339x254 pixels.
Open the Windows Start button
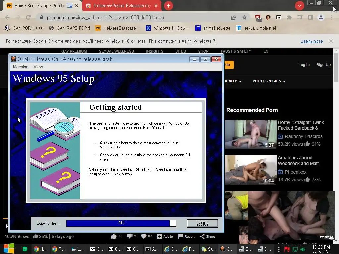click(x=9, y=249)
